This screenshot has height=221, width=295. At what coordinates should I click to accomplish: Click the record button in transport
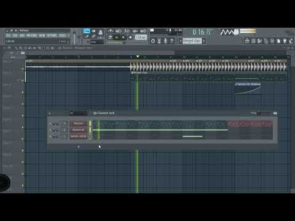[x=130, y=37]
